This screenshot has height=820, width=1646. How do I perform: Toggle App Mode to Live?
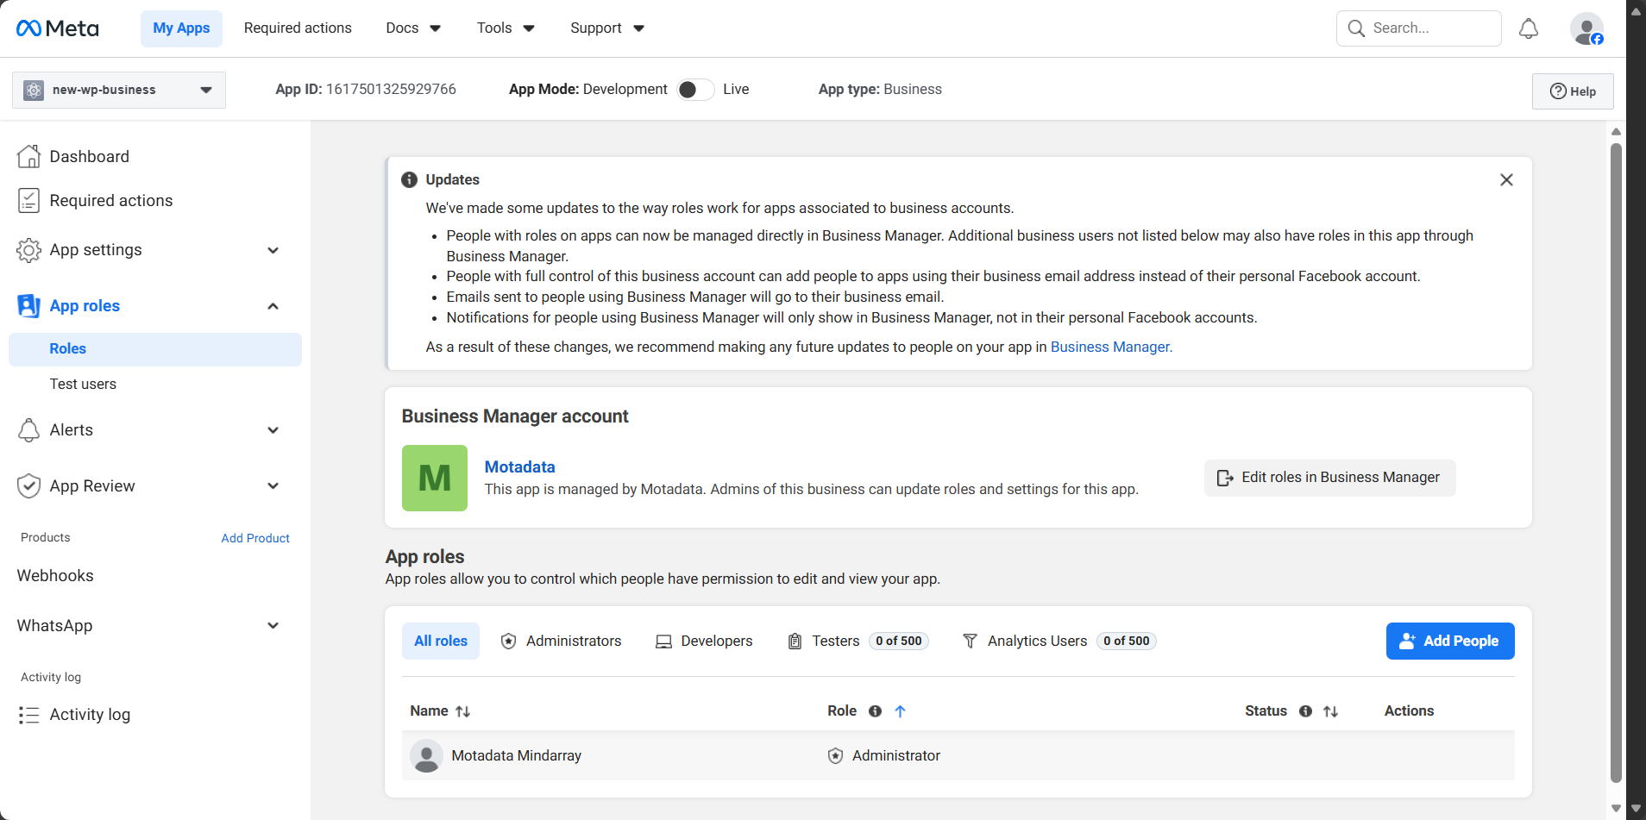[x=695, y=90]
